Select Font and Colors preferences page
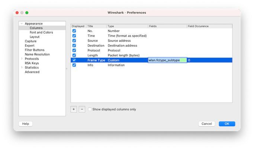Viewport: 254px width, 149px height. pyautogui.click(x=41, y=32)
